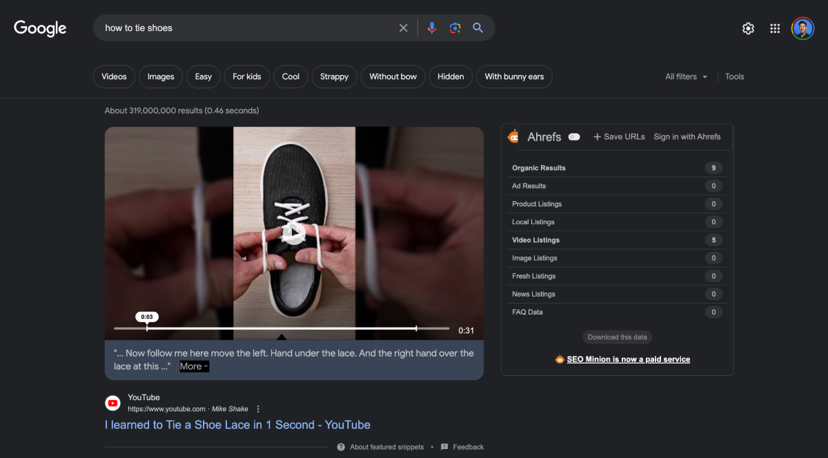Select the Images filter chip
This screenshot has height=458, width=828.
coord(161,77)
